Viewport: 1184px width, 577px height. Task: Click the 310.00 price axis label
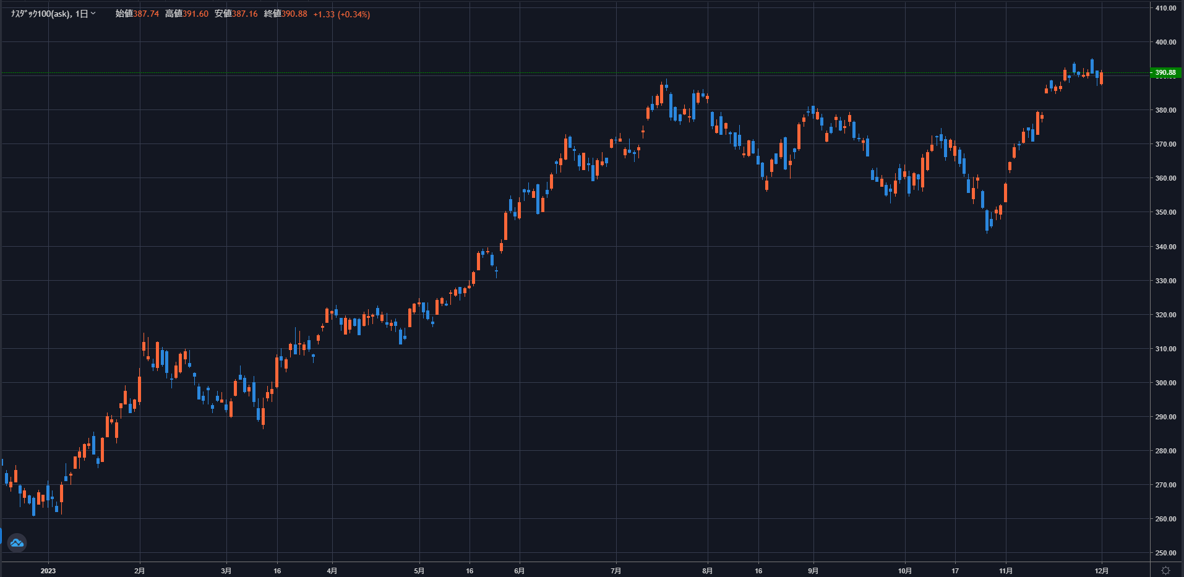(1165, 349)
